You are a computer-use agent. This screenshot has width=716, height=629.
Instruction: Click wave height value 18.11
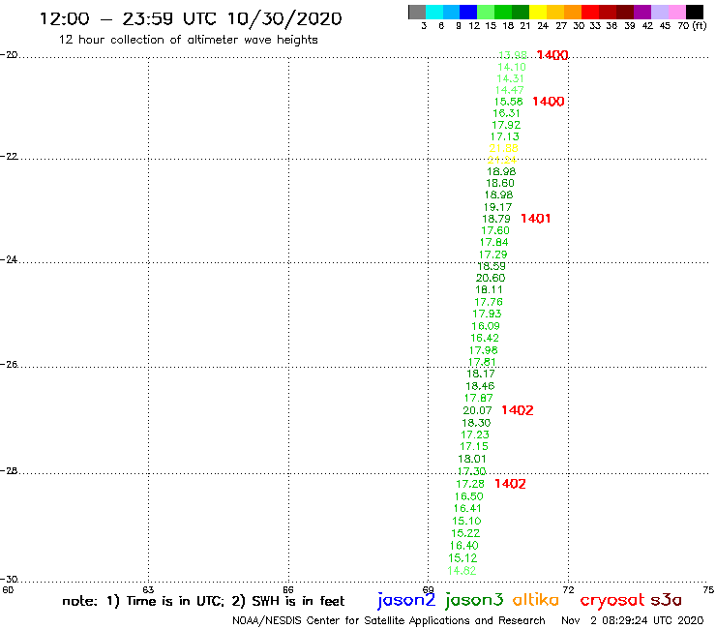pos(489,289)
